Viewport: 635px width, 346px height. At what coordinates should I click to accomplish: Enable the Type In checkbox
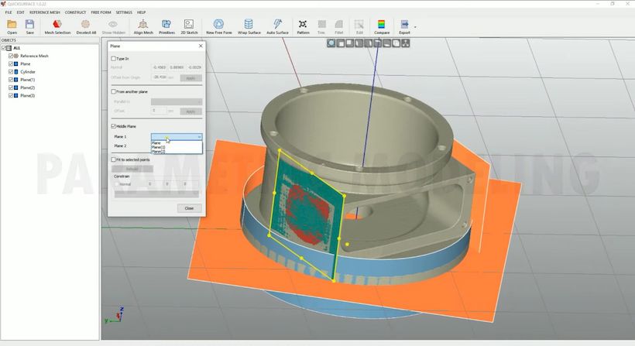pyautogui.click(x=113, y=59)
